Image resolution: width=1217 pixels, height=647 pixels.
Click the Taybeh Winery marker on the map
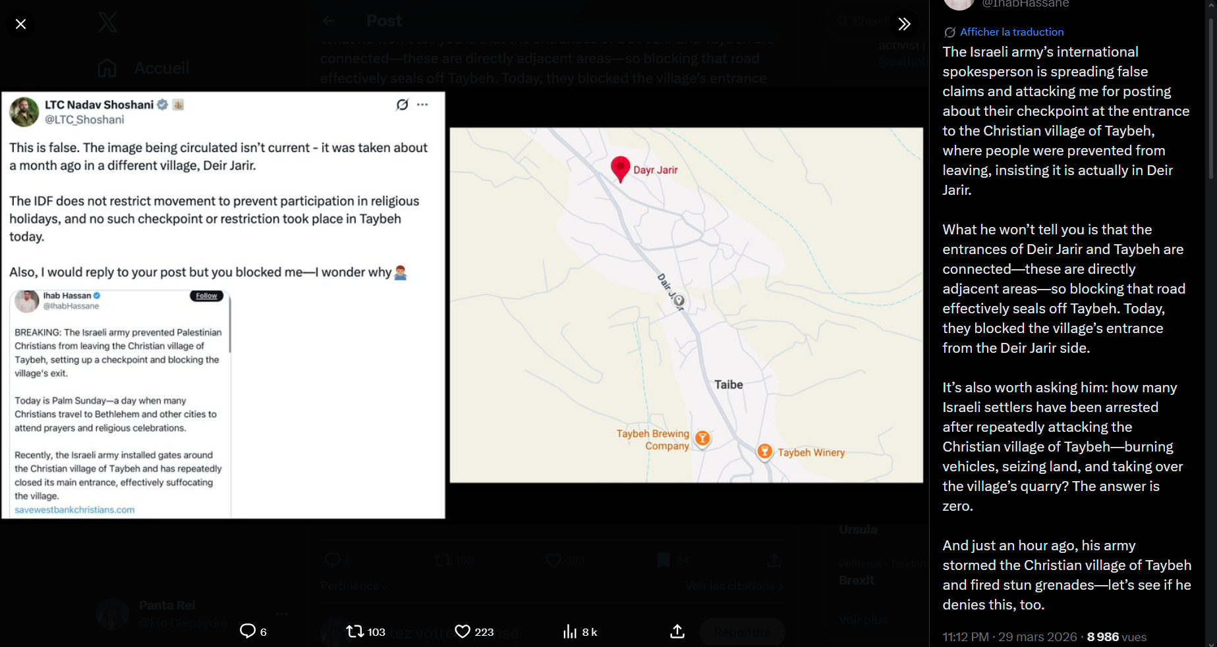pyautogui.click(x=764, y=452)
